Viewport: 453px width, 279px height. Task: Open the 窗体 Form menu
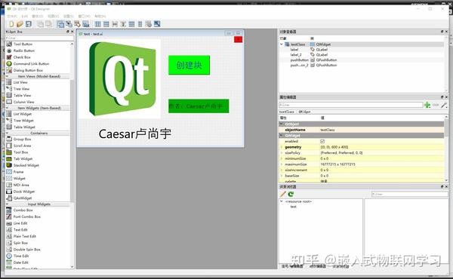click(x=38, y=16)
